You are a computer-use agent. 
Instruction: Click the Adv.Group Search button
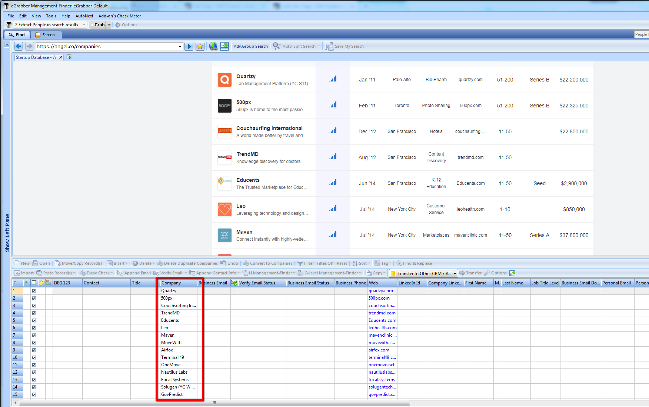(250, 46)
